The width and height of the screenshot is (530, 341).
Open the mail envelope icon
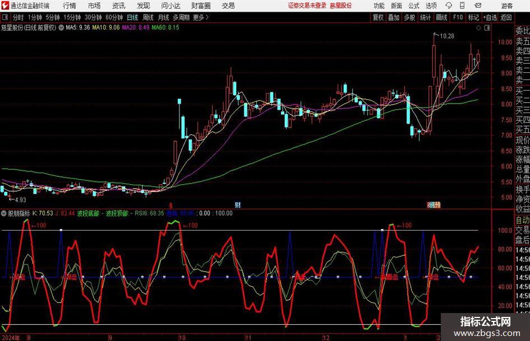[x=478, y=6]
